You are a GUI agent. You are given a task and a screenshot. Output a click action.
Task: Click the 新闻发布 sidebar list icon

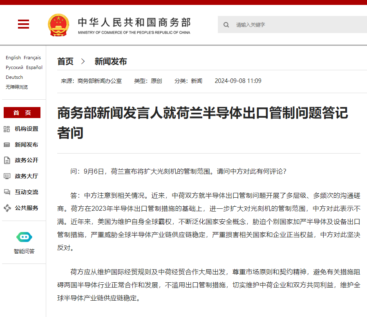[7, 145]
